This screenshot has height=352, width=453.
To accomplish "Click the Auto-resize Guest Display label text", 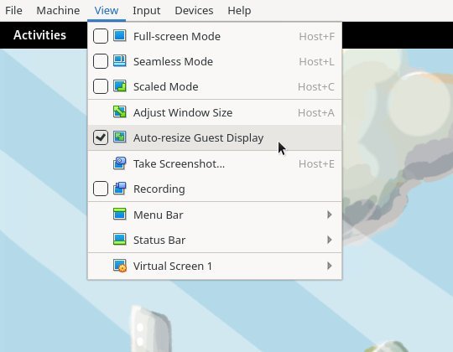I will click(x=199, y=137).
